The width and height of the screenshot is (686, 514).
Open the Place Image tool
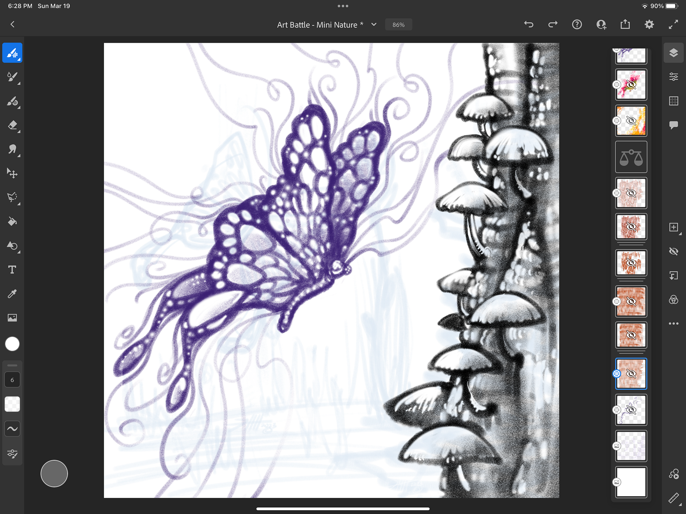click(12, 318)
